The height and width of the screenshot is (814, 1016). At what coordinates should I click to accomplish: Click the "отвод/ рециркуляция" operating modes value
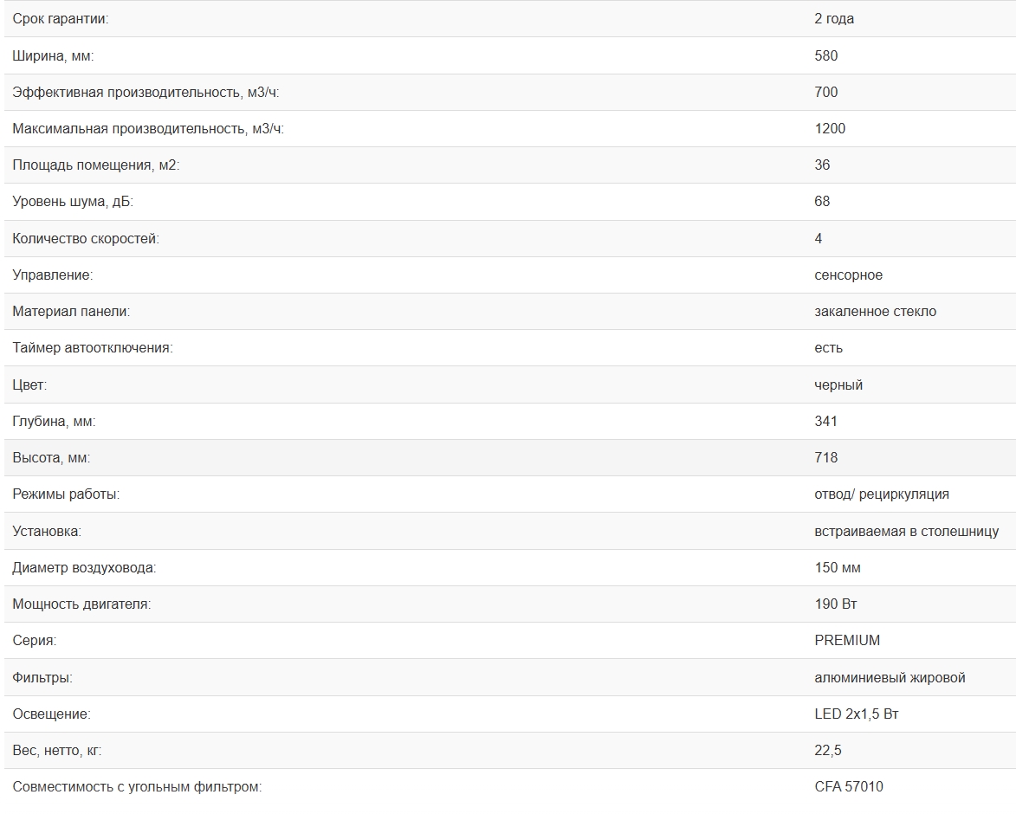coord(882,494)
